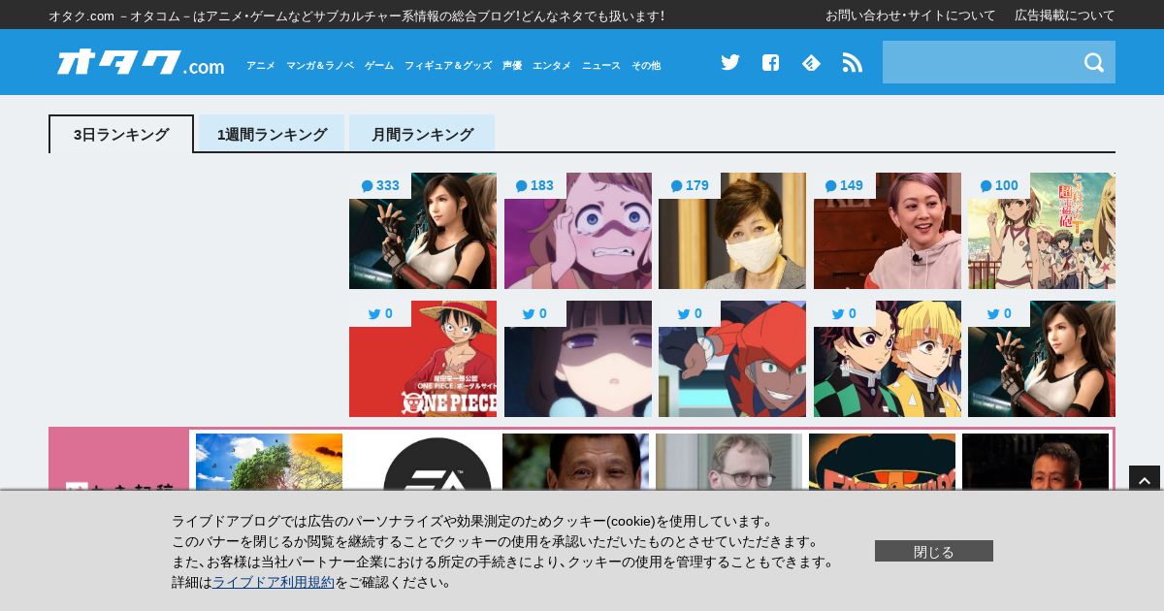Open the red-capped cartoon character thumbnail
This screenshot has width=1164, height=611.
(x=732, y=359)
